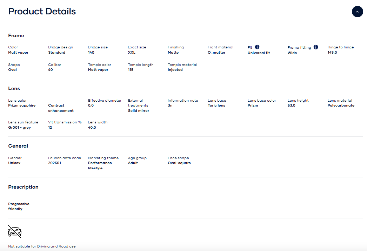
Task: Click the no-driving car icon
Action: coord(15,232)
